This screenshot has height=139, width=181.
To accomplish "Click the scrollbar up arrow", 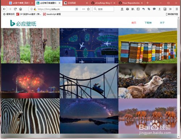I will [178, 18].
